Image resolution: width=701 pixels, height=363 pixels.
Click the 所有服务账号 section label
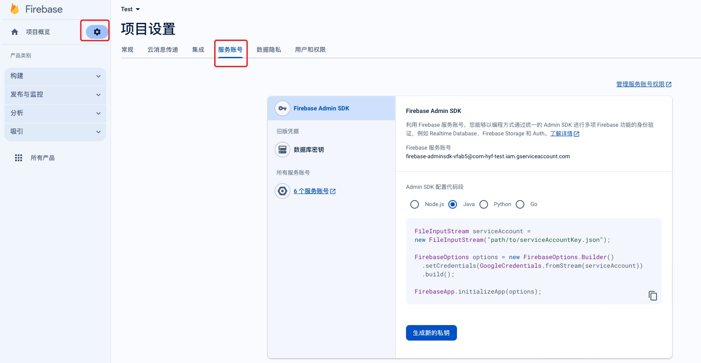tap(293, 172)
